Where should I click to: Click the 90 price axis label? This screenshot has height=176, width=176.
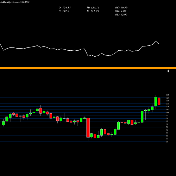coord(167,118)
